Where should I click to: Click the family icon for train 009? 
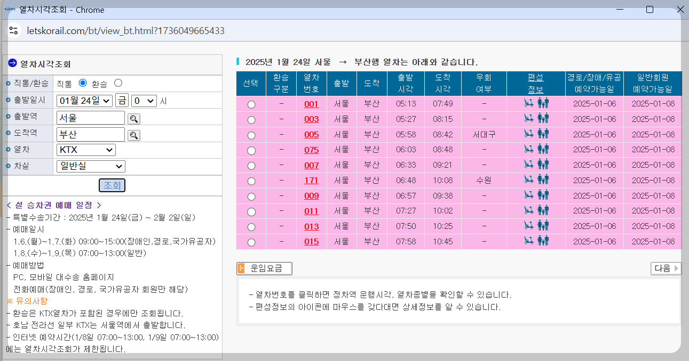(x=543, y=195)
